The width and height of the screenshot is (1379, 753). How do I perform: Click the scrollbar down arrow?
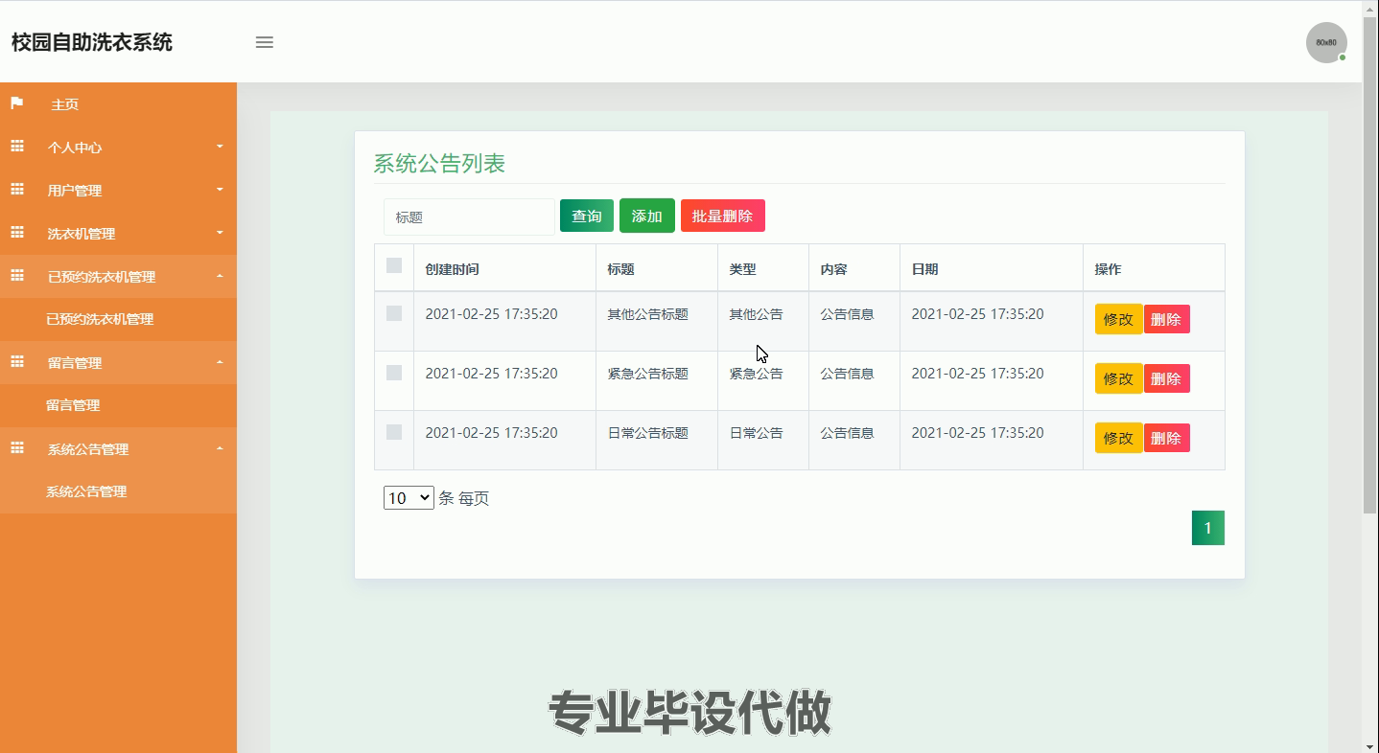click(1370, 745)
